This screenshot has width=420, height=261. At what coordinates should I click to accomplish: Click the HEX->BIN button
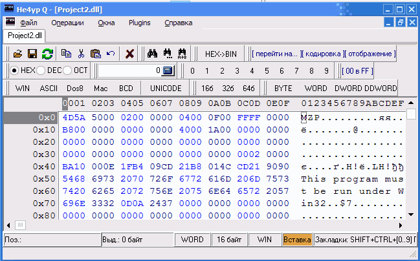click(x=221, y=54)
